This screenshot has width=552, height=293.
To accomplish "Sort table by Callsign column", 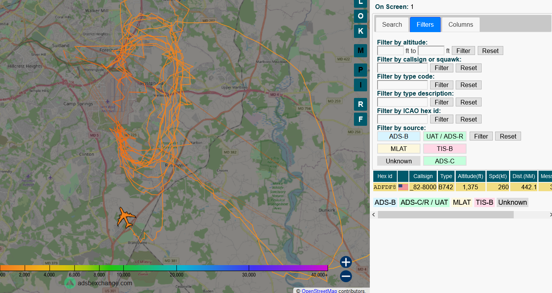I will tap(423, 176).
